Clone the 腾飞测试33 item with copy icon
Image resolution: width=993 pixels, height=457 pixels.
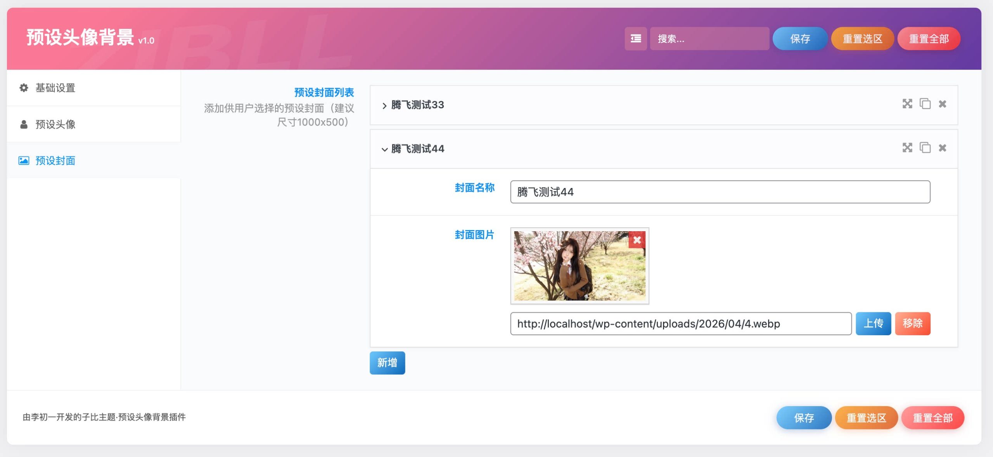click(x=925, y=104)
